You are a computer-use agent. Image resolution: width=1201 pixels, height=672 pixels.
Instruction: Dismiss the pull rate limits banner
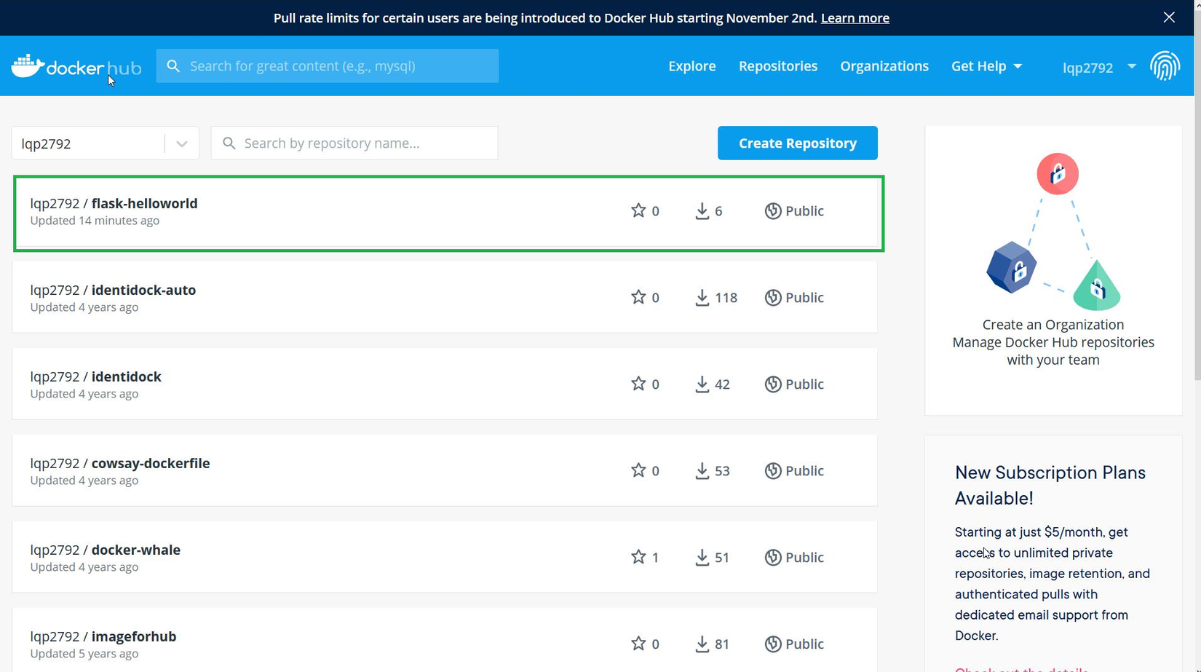pos(1169,17)
